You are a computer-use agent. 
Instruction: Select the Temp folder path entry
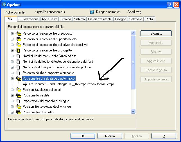coord(72,84)
